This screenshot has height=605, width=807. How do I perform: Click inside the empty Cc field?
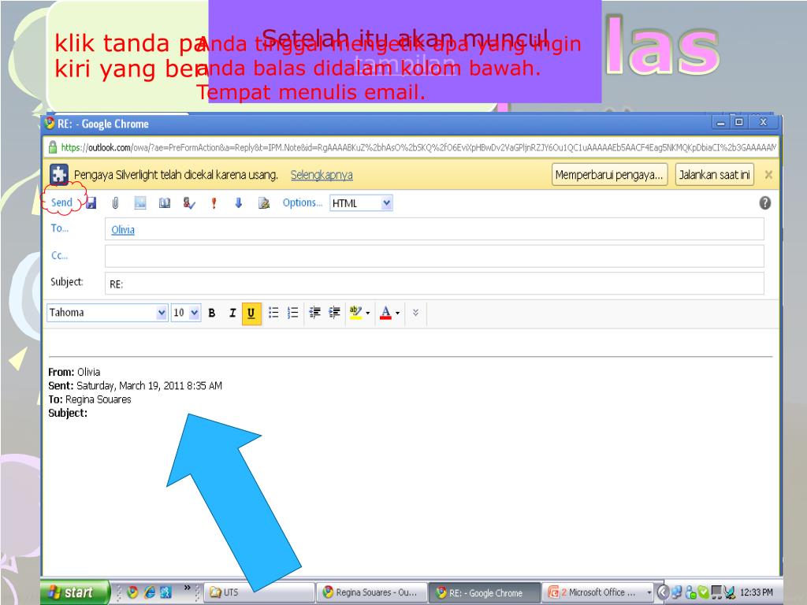[434, 256]
